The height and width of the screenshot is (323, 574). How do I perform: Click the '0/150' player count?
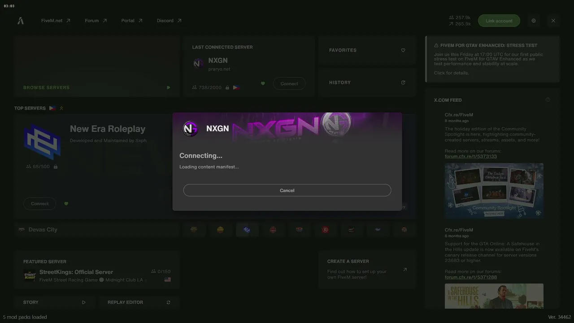pyautogui.click(x=164, y=271)
